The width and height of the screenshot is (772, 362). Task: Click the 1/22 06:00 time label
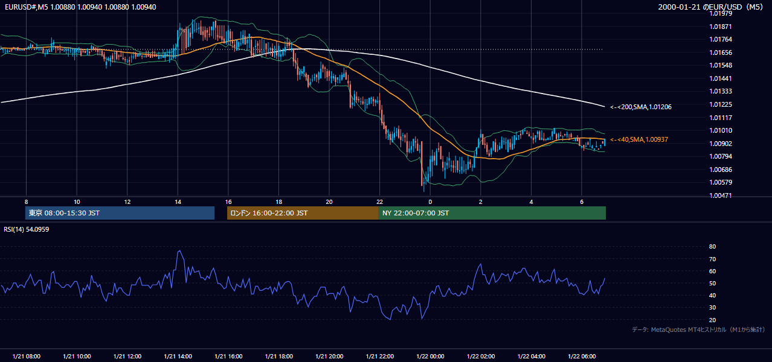point(582,357)
